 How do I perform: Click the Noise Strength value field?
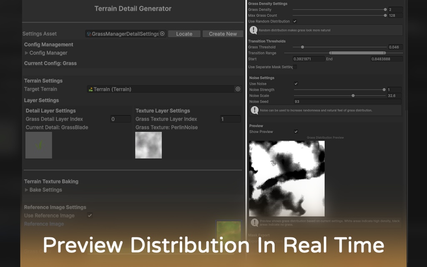click(x=394, y=90)
